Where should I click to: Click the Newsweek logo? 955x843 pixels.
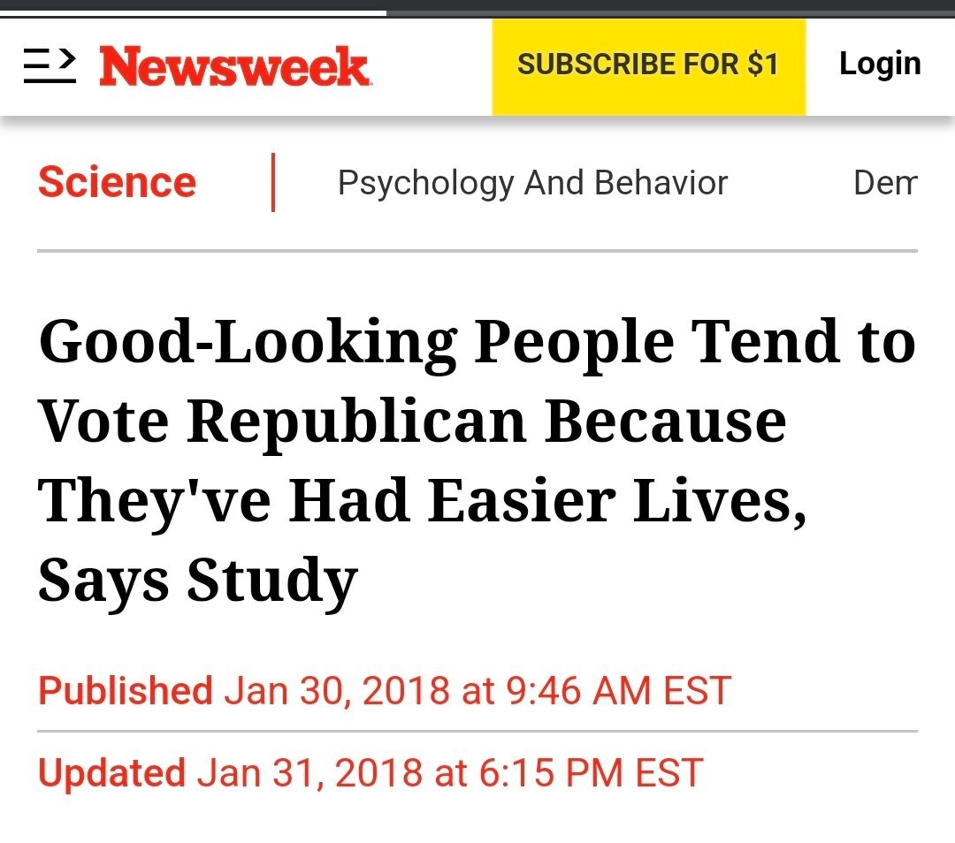click(x=234, y=66)
